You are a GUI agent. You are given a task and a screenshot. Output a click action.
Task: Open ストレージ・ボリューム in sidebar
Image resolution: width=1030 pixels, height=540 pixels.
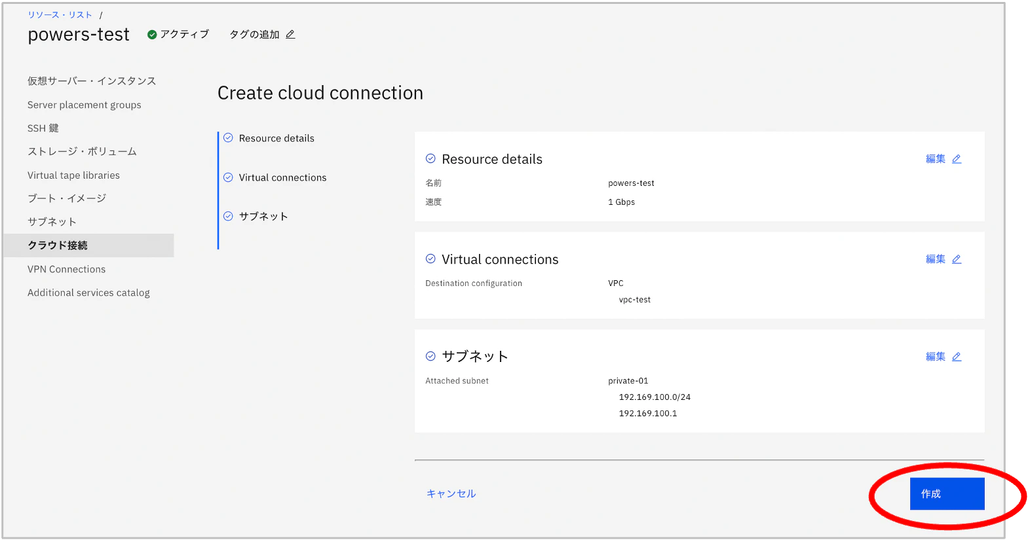82,151
